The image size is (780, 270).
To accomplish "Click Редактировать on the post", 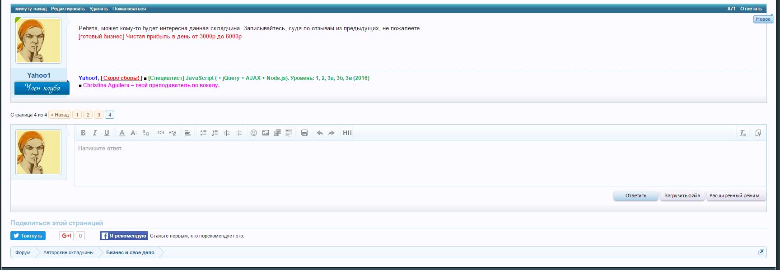I will click(x=68, y=9).
